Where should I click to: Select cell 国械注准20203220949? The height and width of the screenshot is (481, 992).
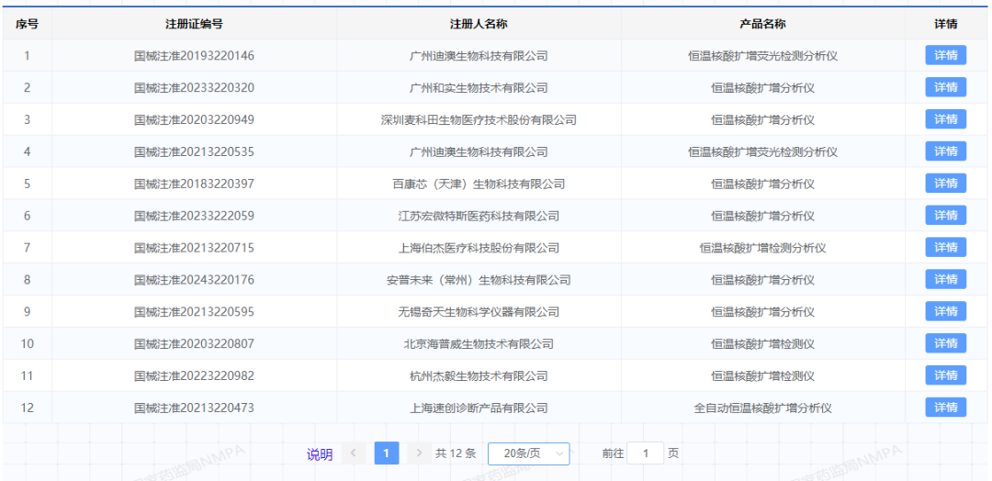[x=194, y=119]
